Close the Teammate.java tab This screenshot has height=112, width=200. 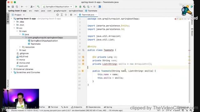96,15
